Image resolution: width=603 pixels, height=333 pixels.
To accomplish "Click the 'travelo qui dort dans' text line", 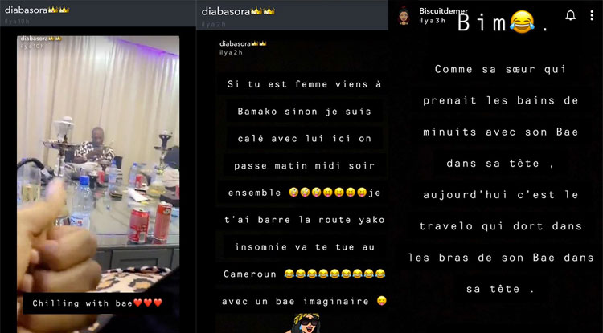I will [501, 226].
